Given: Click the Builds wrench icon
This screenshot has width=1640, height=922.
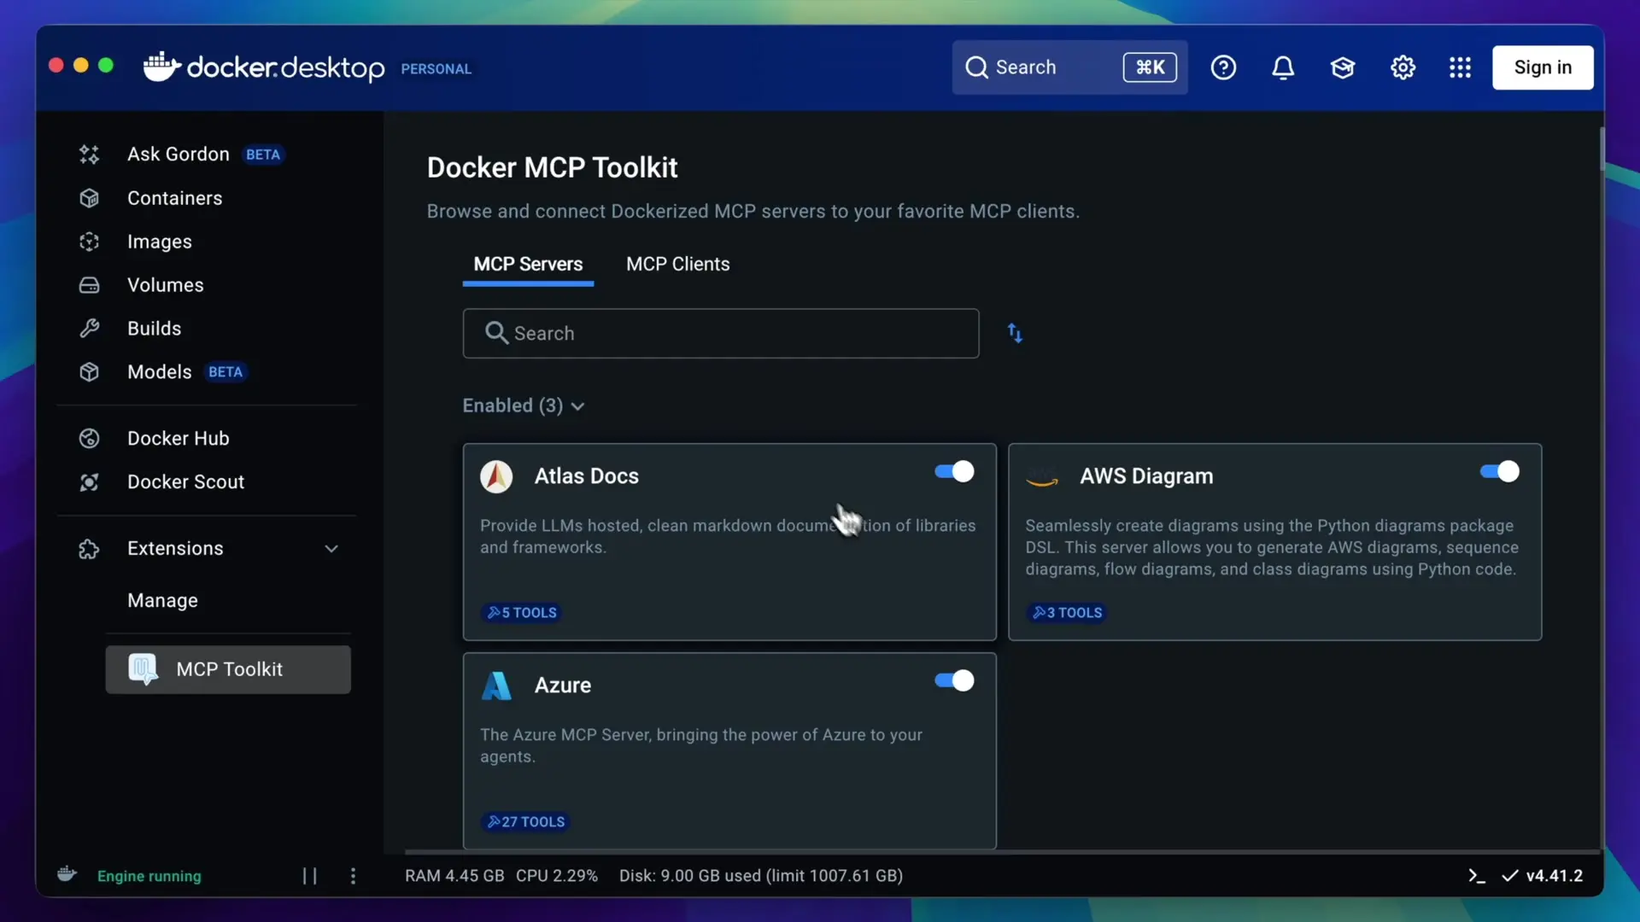Looking at the screenshot, I should [89, 329].
